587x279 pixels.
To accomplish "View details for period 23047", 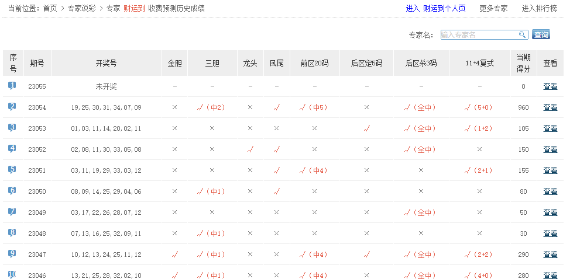I will [550, 254].
